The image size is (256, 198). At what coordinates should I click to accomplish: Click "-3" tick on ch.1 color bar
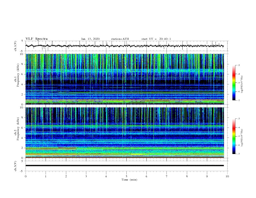click(239, 65)
